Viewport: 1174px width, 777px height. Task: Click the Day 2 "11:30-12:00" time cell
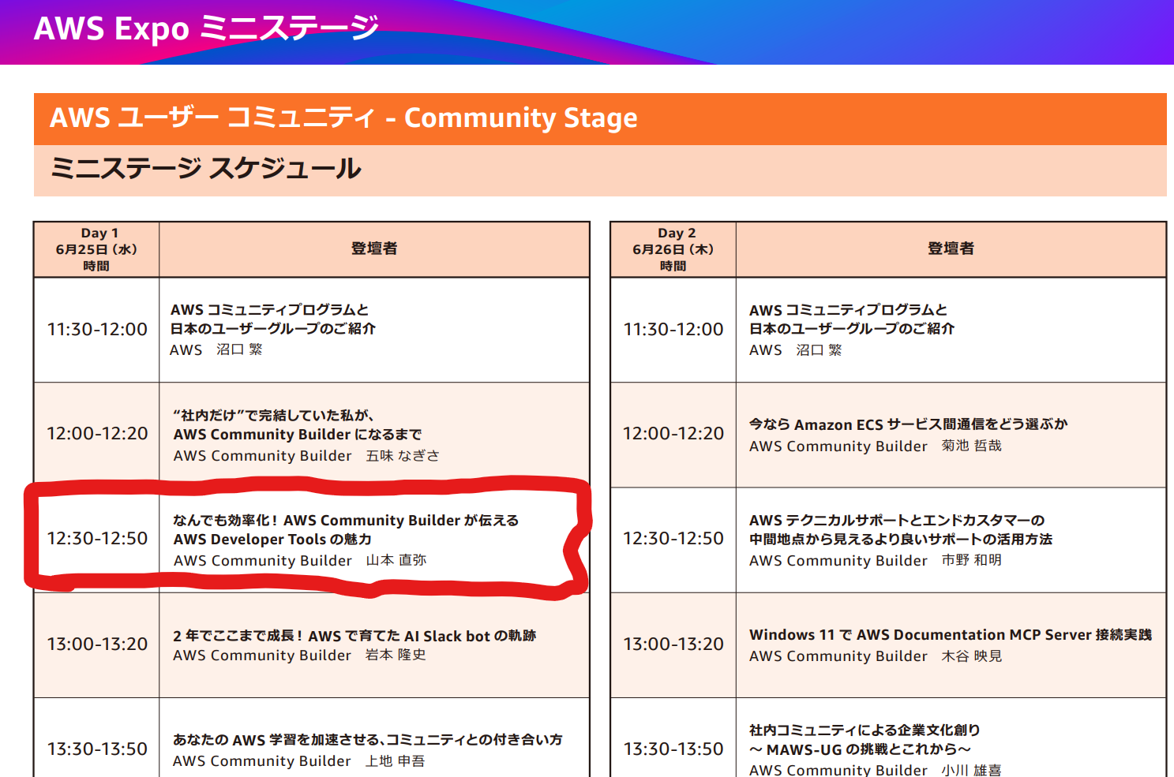coord(673,330)
